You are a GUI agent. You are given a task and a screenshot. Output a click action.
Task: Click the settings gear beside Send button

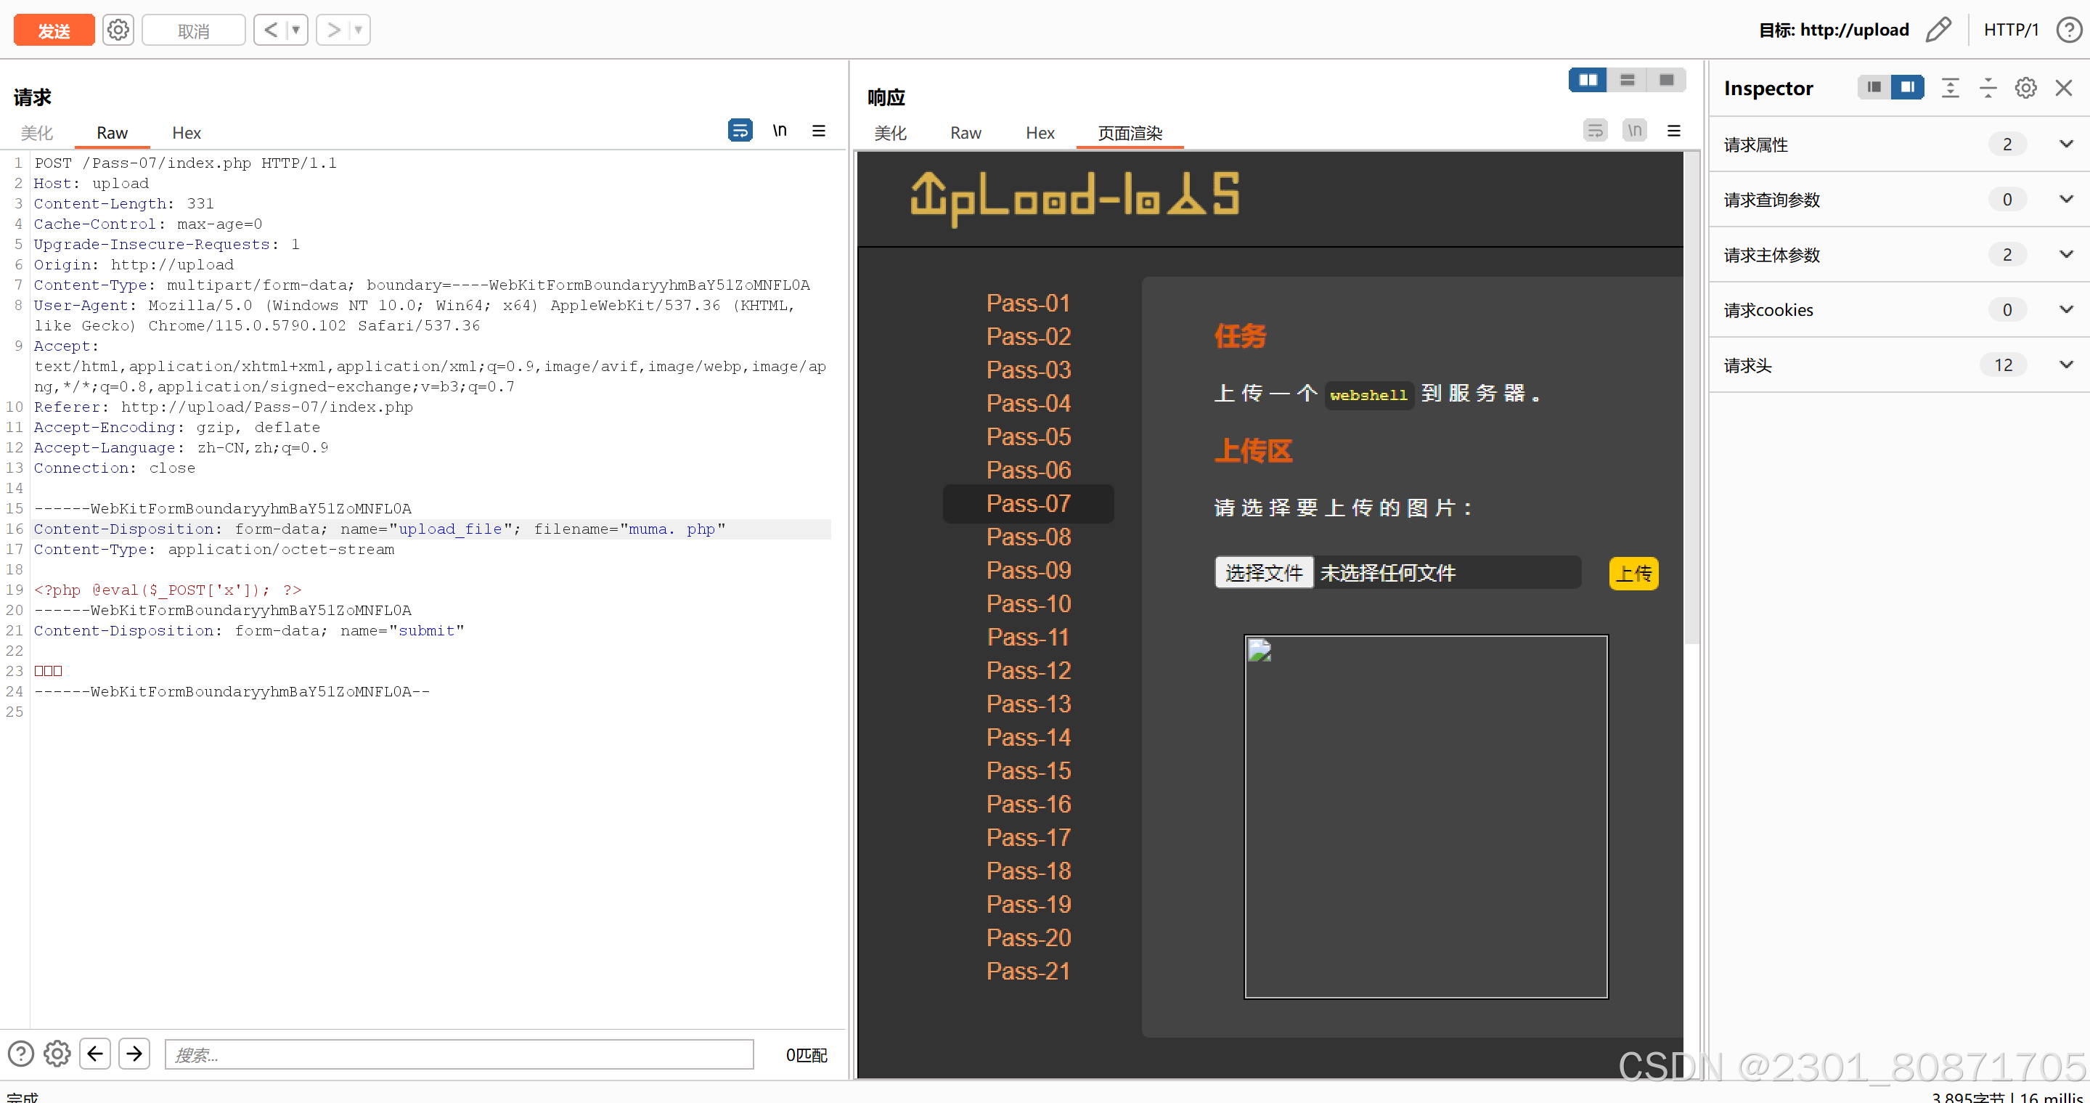(x=118, y=30)
